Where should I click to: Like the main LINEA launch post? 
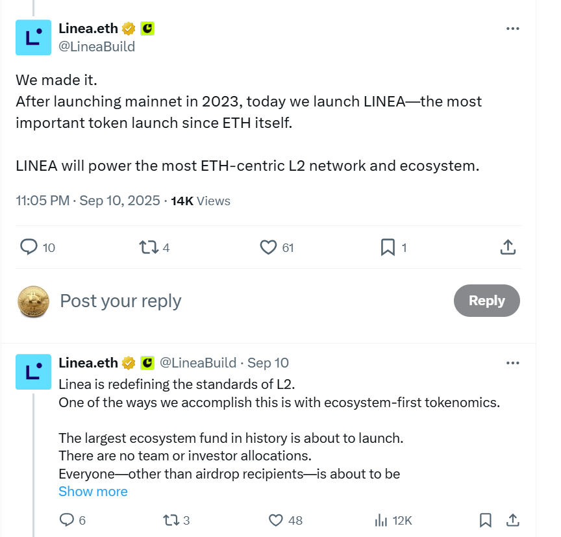point(268,247)
